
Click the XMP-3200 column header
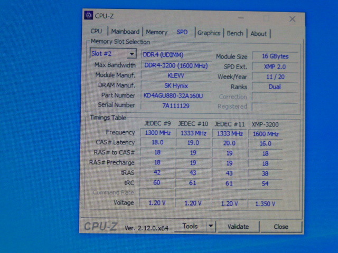tap(265, 124)
